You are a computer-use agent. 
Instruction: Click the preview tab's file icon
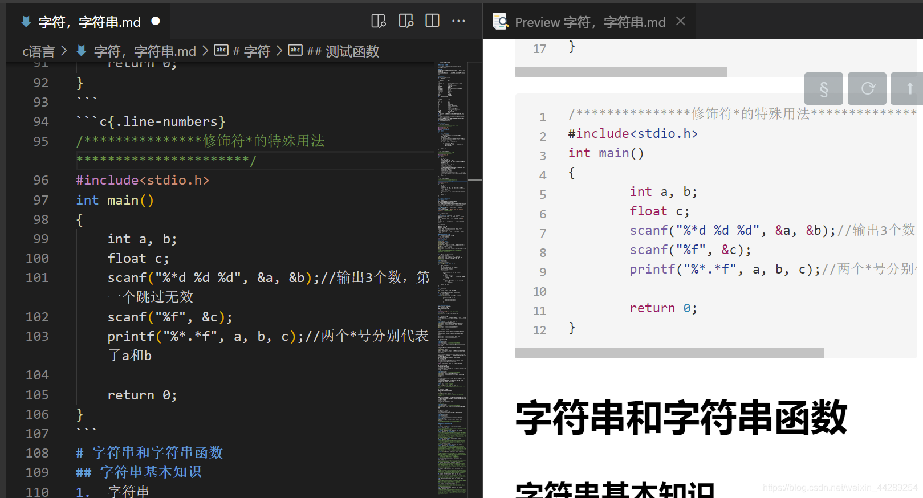(x=501, y=22)
